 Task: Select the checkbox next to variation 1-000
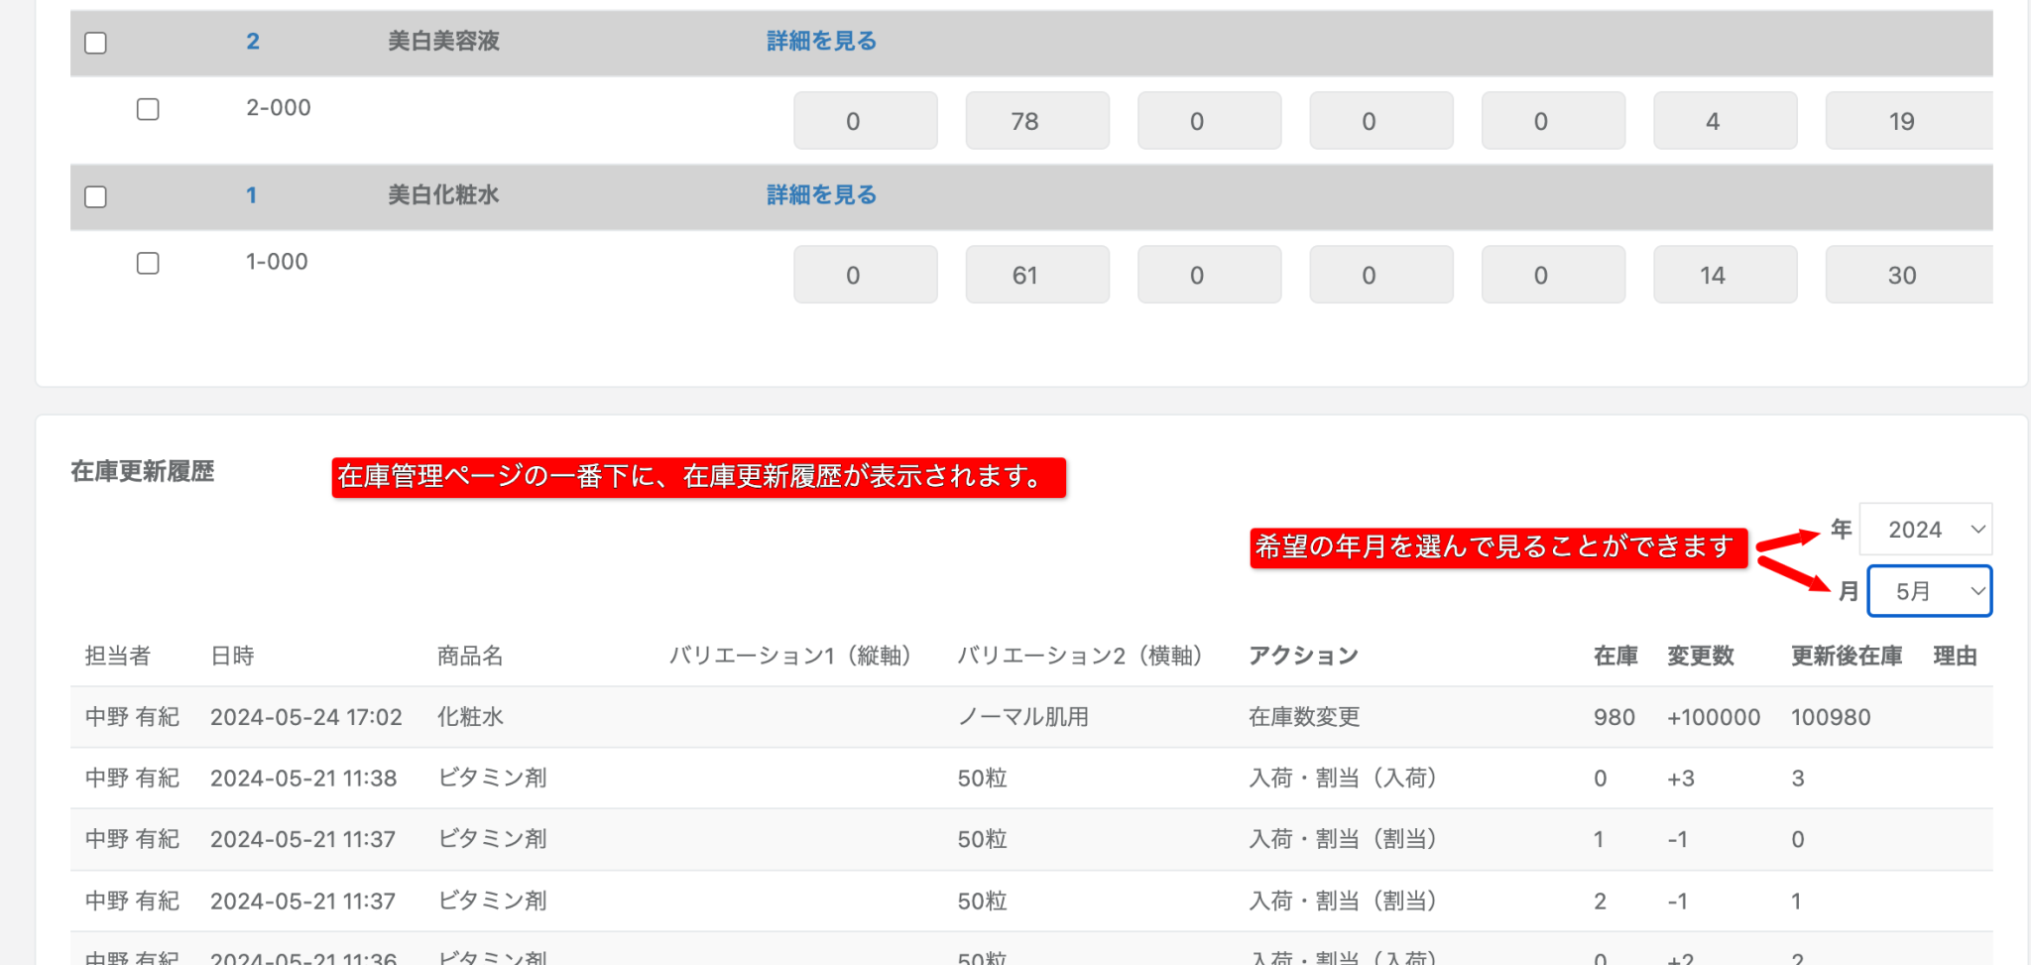tap(149, 264)
